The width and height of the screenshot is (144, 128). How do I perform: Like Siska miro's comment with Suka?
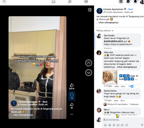click(x=116, y=86)
